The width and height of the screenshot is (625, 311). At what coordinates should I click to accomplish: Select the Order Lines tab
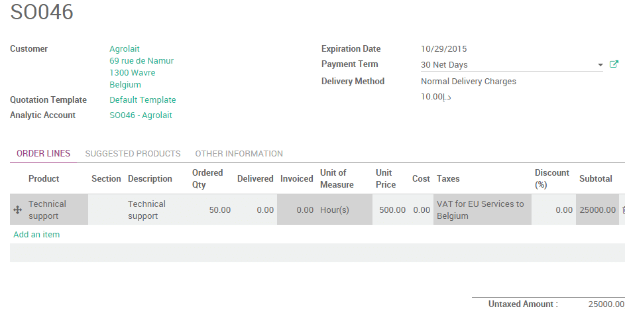pyautogui.click(x=43, y=154)
